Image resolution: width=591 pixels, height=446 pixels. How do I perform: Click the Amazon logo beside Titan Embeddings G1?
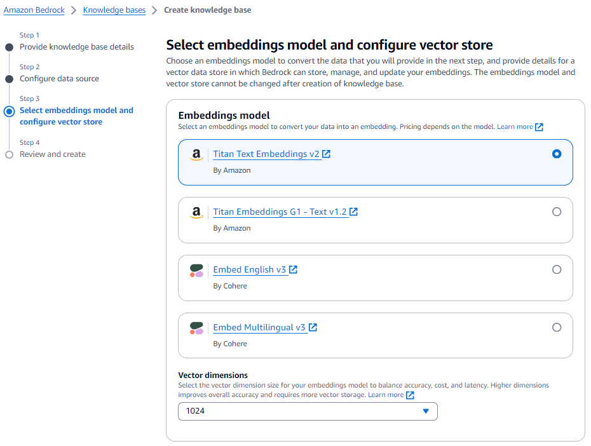point(196,212)
